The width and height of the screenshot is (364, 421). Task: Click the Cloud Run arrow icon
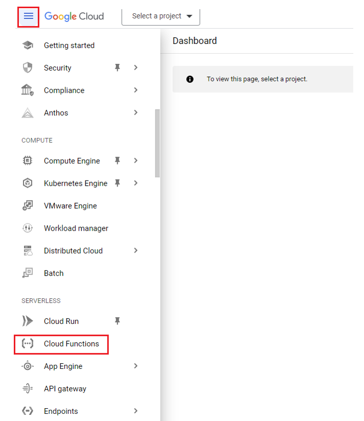28,321
